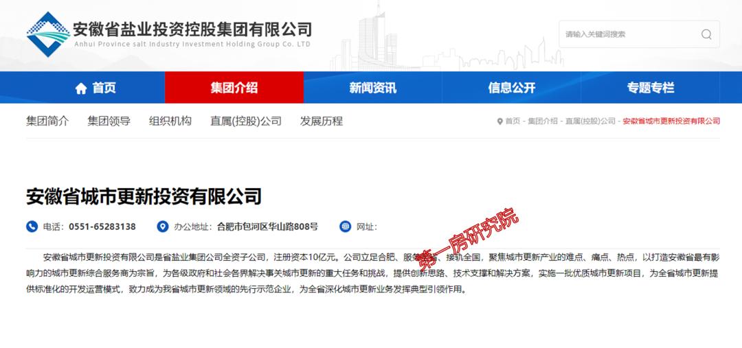Click the English name Anhui Province salt Industry text
Image resolution: width=742 pixels, height=348 pixels.
[192, 45]
